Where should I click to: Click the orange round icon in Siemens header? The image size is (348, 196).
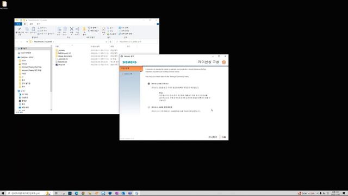[224, 62]
